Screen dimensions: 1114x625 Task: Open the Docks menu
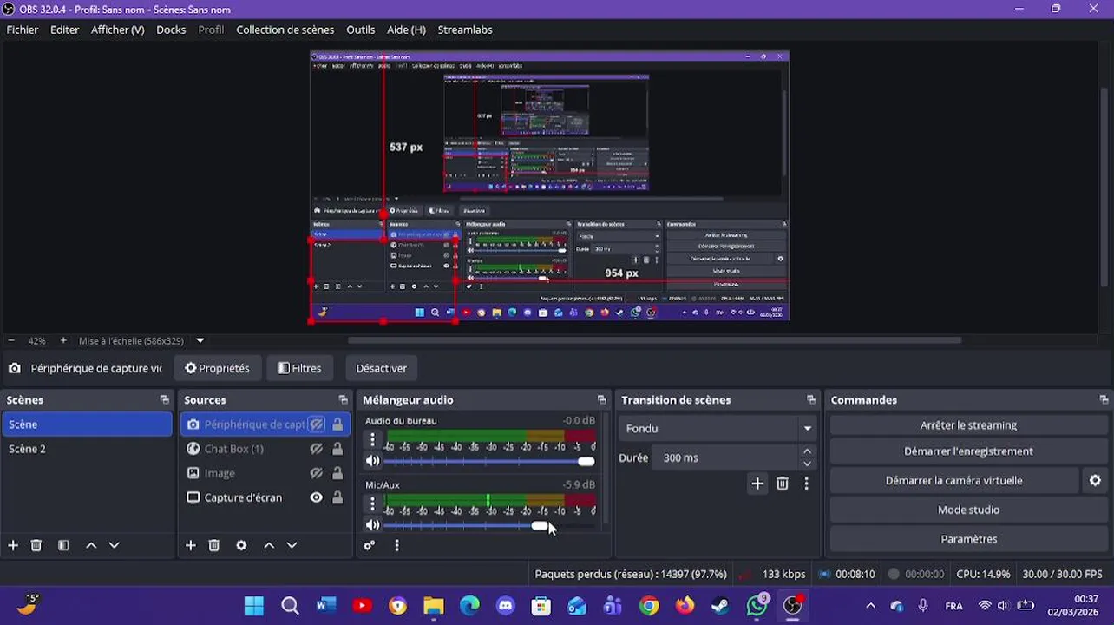(171, 30)
